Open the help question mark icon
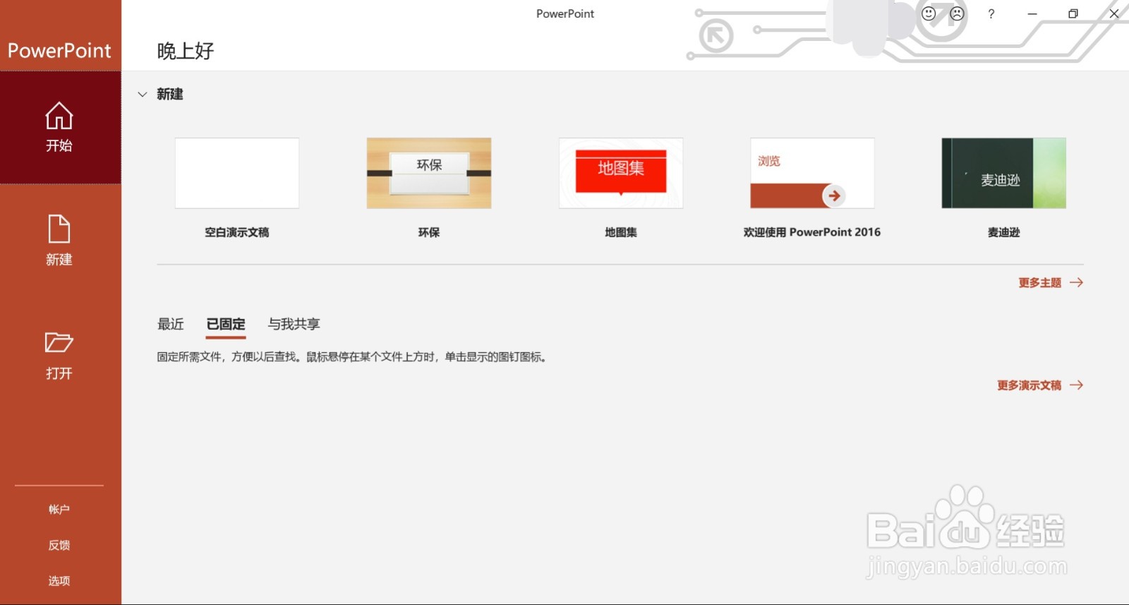 click(x=991, y=13)
